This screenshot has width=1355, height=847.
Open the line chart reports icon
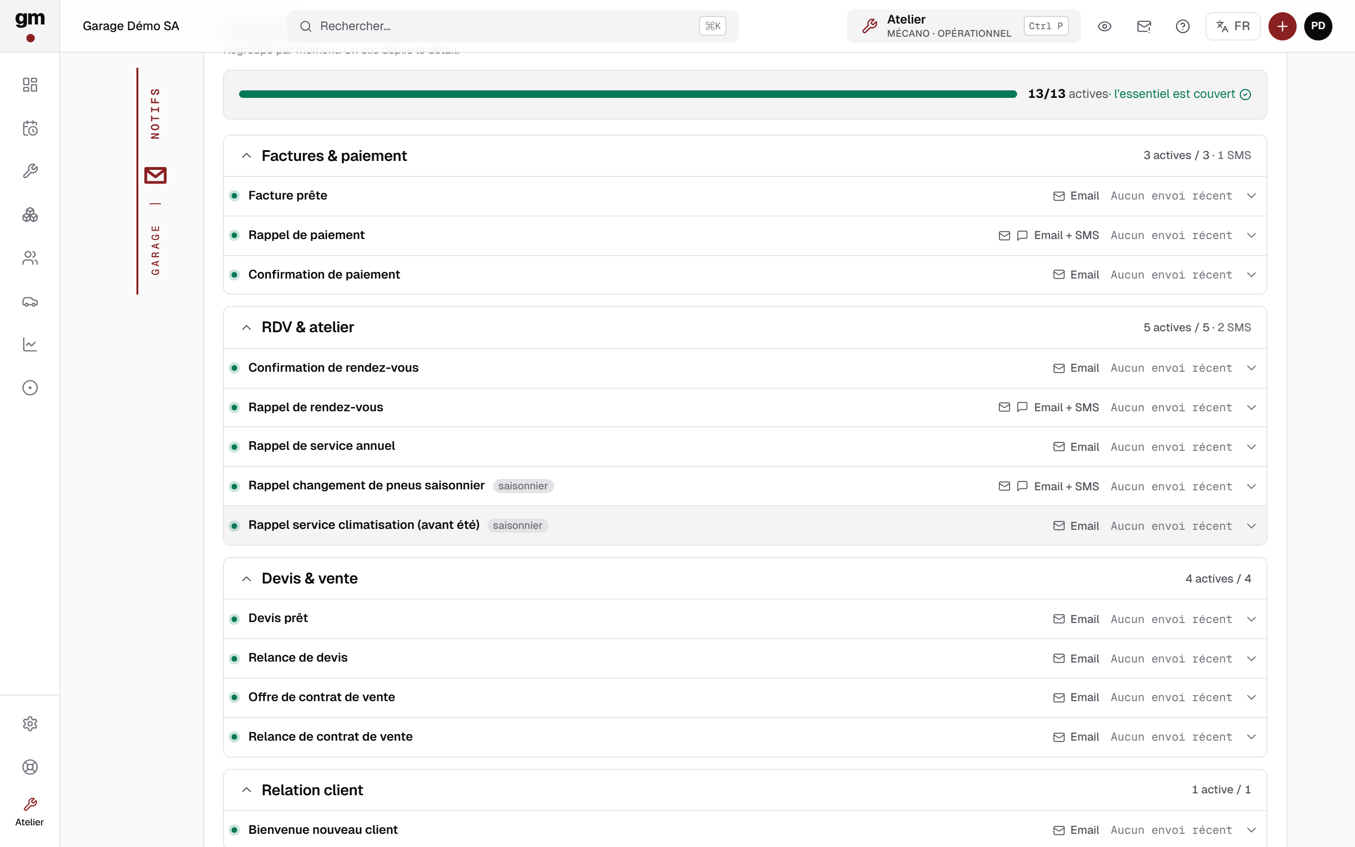click(30, 344)
